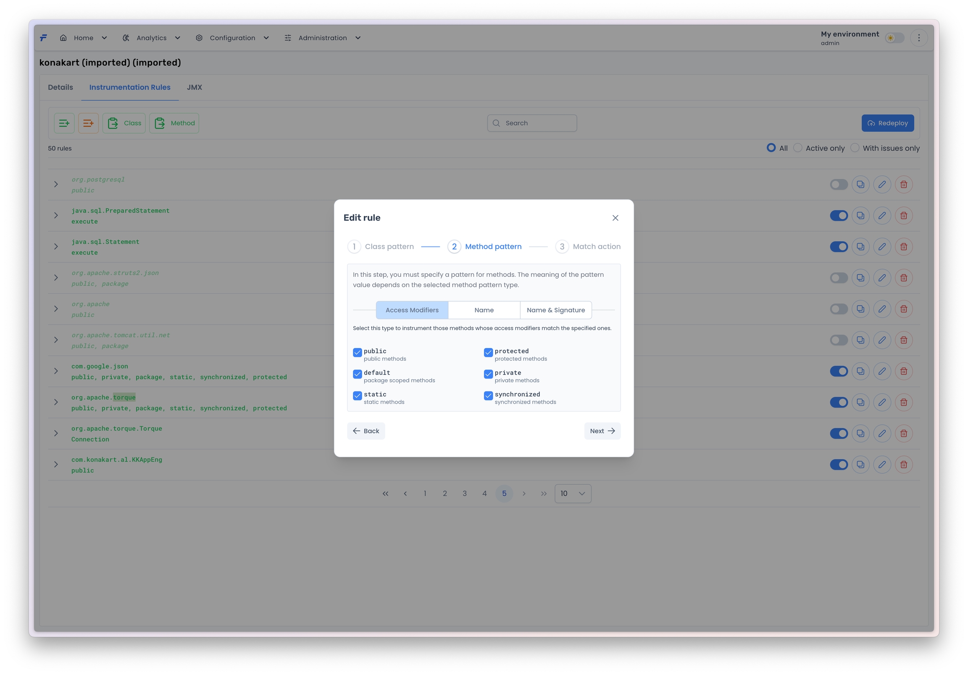Viewport: 968px width, 675px height.
Task: Expand the org.apache.struts2.json rule row
Action: pos(55,278)
